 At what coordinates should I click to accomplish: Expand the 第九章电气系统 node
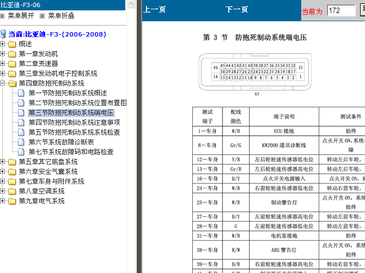coord(2,201)
